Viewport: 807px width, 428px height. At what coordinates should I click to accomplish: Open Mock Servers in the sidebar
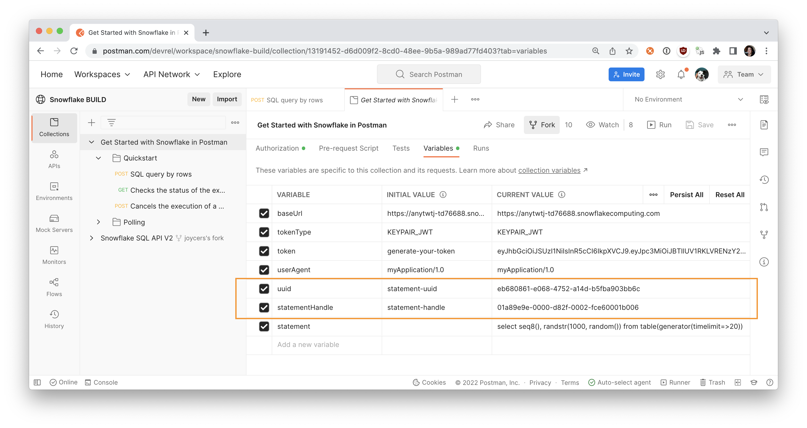pos(54,223)
